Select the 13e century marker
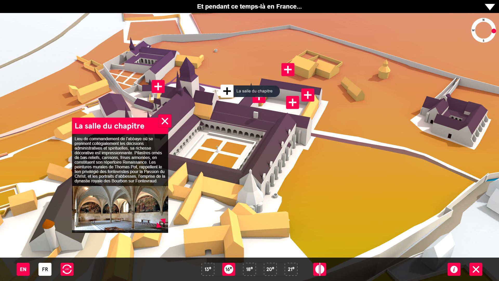Screen dimensions: 499x281 pyautogui.click(x=208, y=269)
